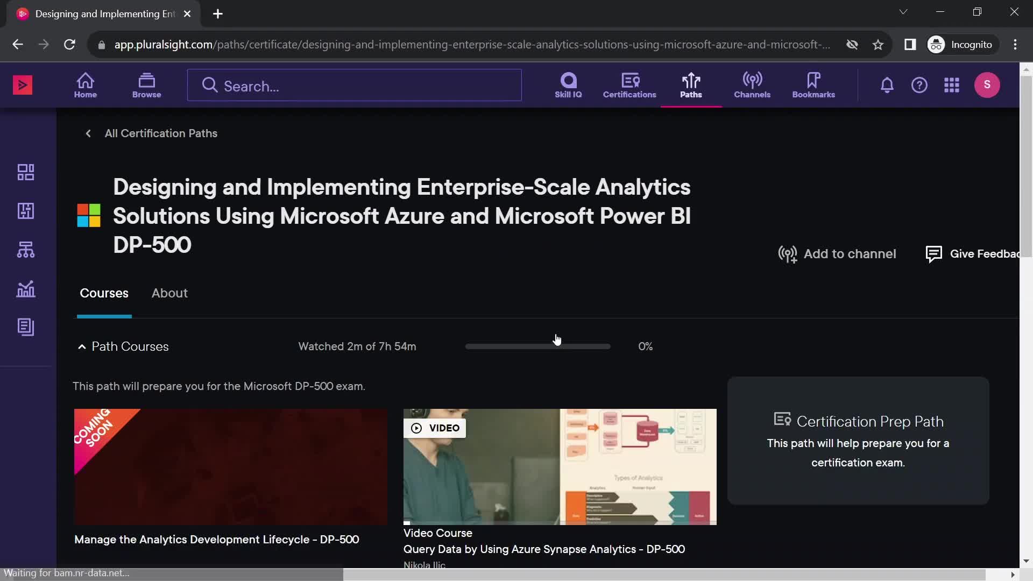Click the Home navigation icon
This screenshot has height=581, width=1033.
tap(85, 85)
